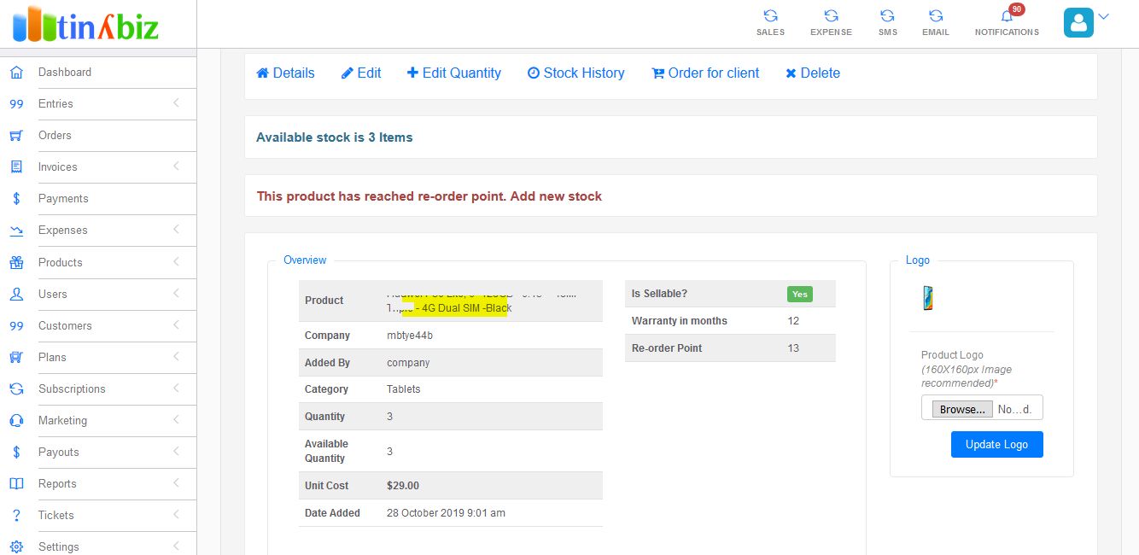Select Reports in the sidebar menu
This screenshot has height=555, width=1139.
tap(57, 483)
